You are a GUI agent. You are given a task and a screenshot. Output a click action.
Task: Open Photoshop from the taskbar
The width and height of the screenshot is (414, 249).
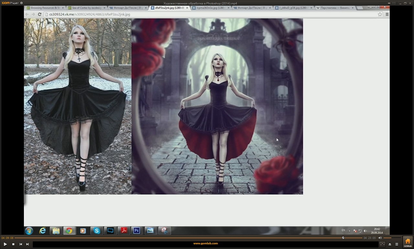(x=137, y=231)
